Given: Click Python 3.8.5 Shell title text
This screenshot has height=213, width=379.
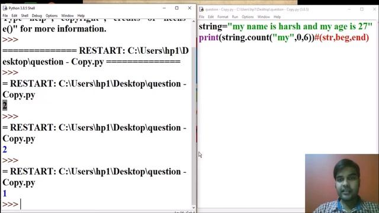Looking at the screenshot, I should [22, 8].
